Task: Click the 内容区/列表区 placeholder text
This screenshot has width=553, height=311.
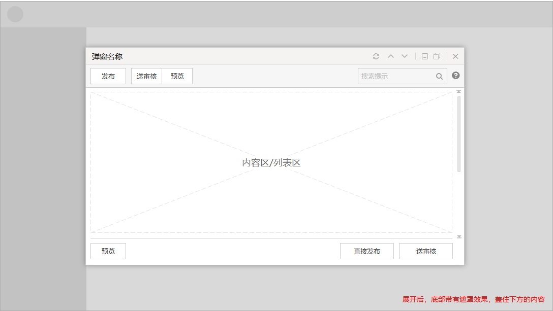Action: 271,163
